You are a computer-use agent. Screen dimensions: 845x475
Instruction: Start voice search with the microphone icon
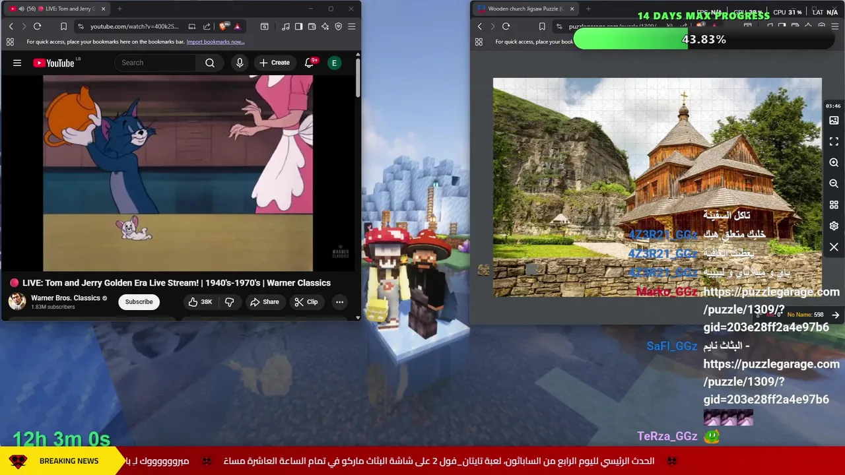(x=240, y=63)
